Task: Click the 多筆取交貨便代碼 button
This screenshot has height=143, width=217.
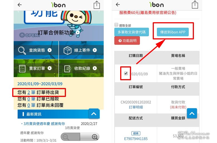Action: click(132, 32)
